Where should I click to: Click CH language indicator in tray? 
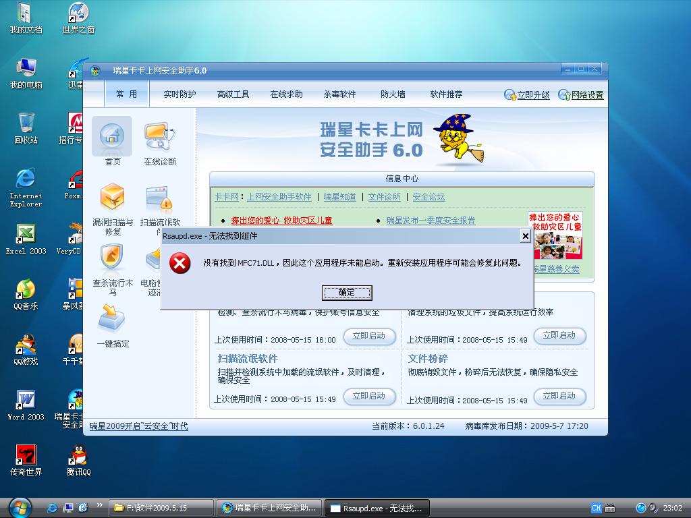(597, 508)
